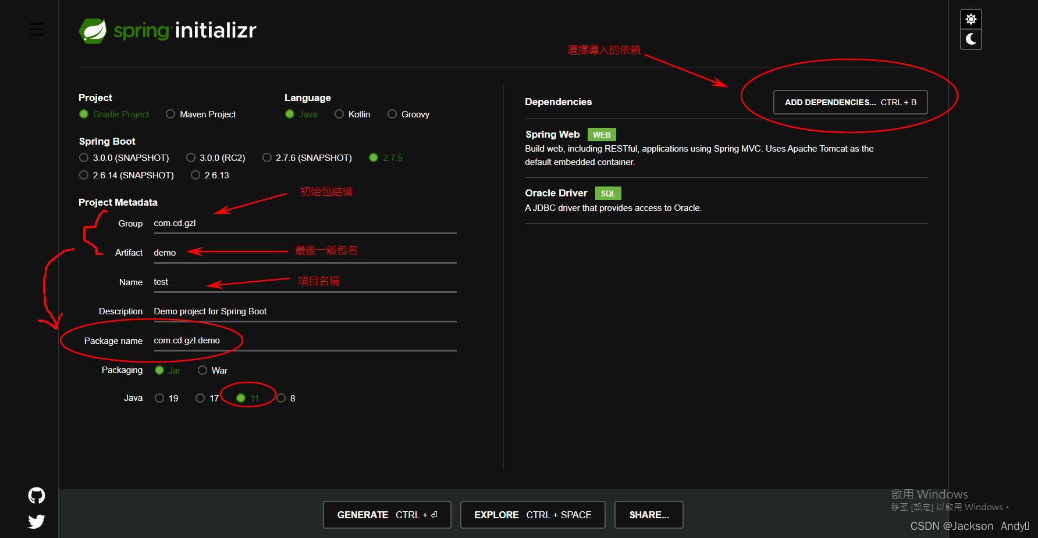Screen dimensions: 1038x538
Task: Click the SQL tag badge
Action: click(x=608, y=193)
